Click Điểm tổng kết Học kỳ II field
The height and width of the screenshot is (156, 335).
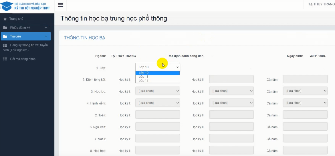coord(231,79)
